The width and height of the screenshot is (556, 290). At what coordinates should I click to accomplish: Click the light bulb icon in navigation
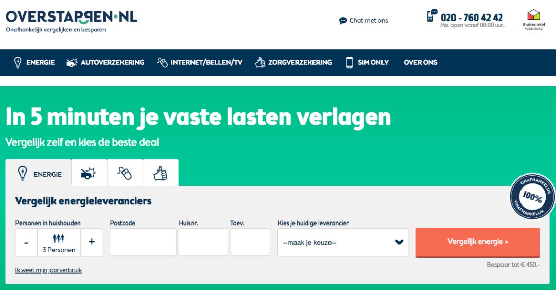click(18, 62)
